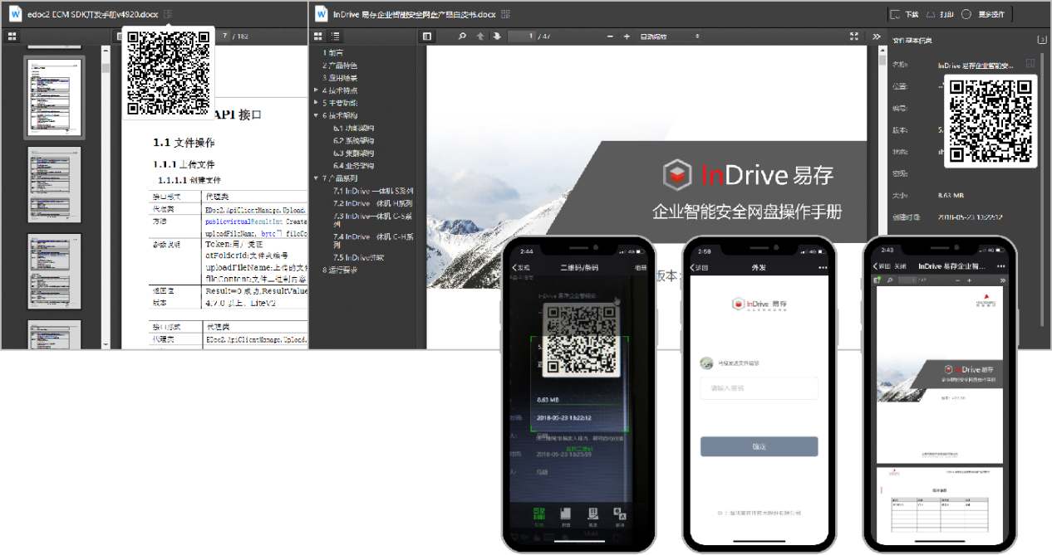This screenshot has height=555, width=1052.
Task: Switch to outline list view in InDrive sidebar
Action: (x=335, y=37)
